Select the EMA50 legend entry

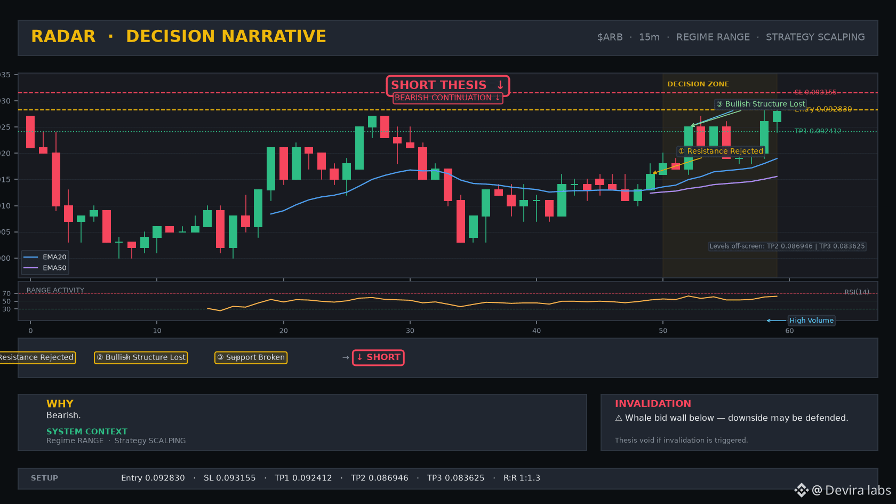point(45,268)
